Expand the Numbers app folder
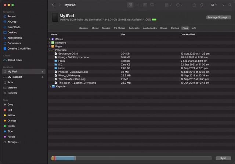 [50, 43]
